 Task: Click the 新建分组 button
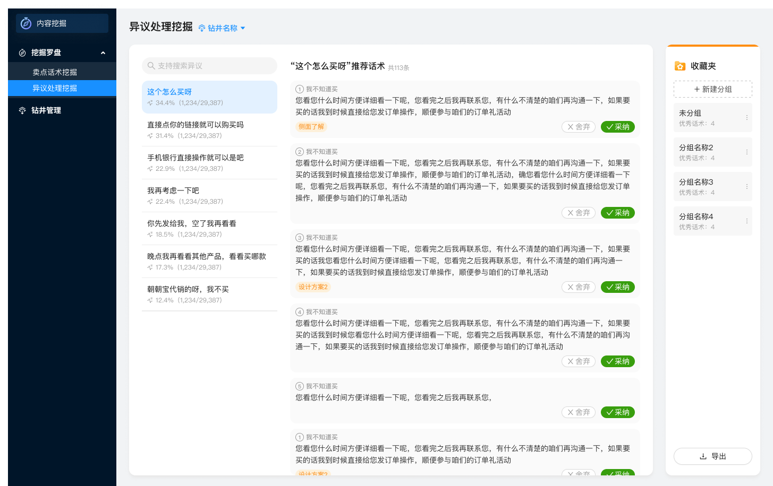[x=713, y=89]
